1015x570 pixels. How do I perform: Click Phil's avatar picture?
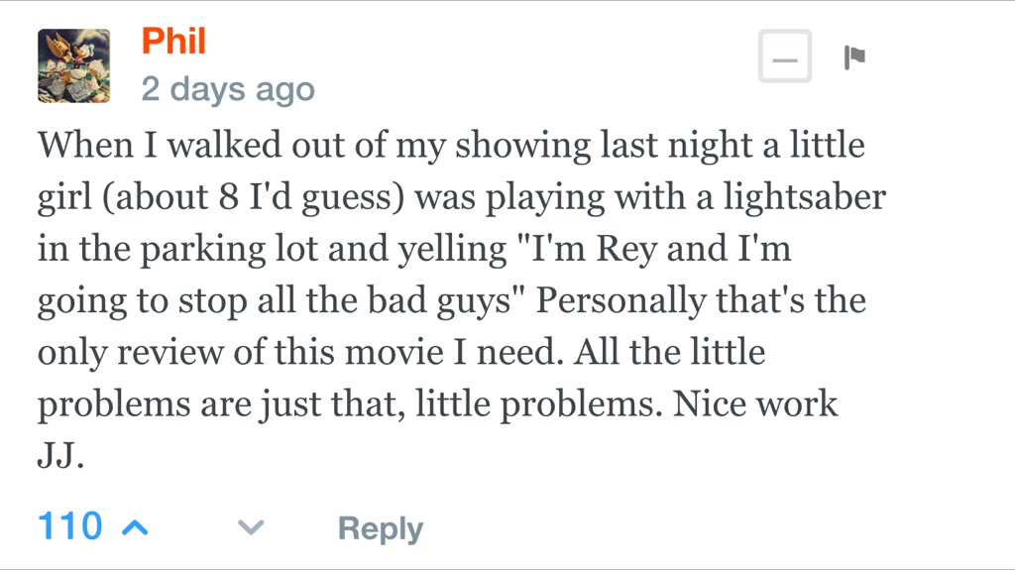(x=73, y=65)
